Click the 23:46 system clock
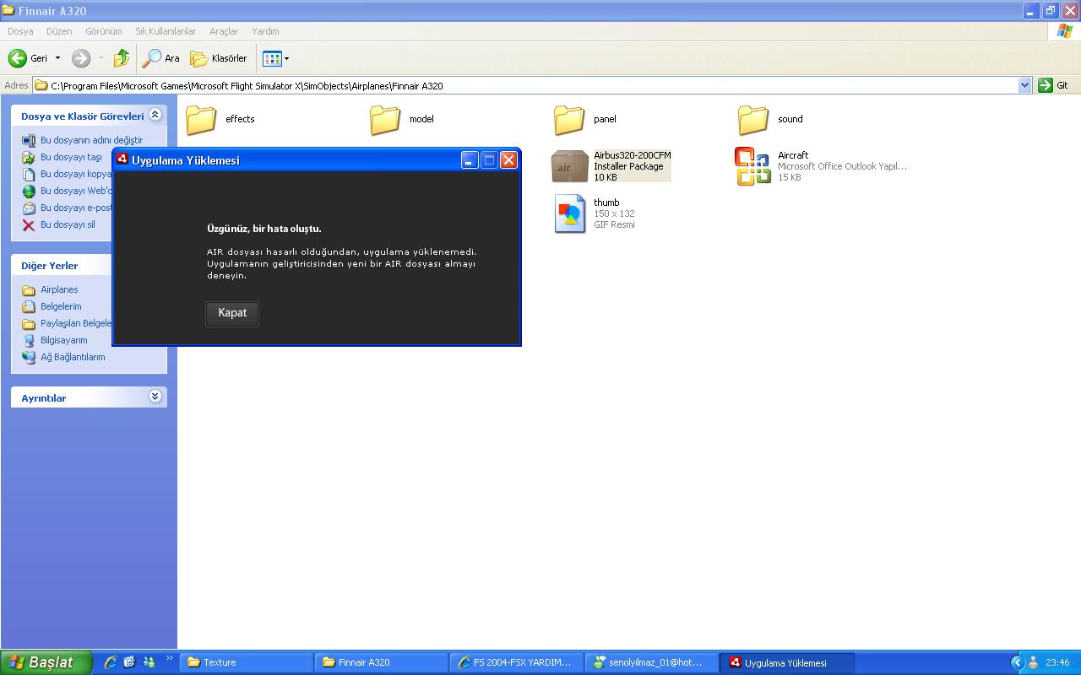The height and width of the screenshot is (675, 1081). (1057, 662)
